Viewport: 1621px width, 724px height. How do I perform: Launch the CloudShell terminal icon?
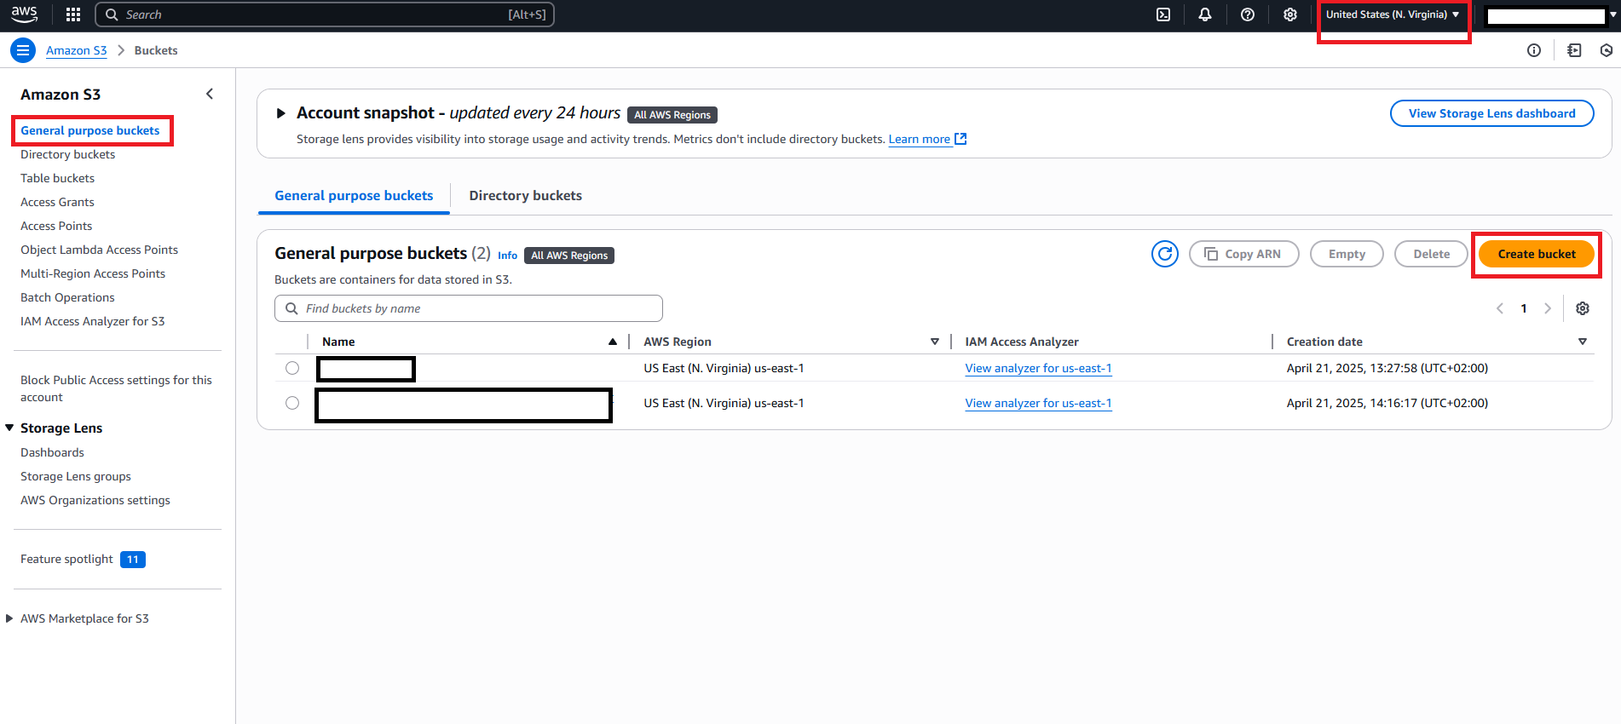coord(1163,14)
